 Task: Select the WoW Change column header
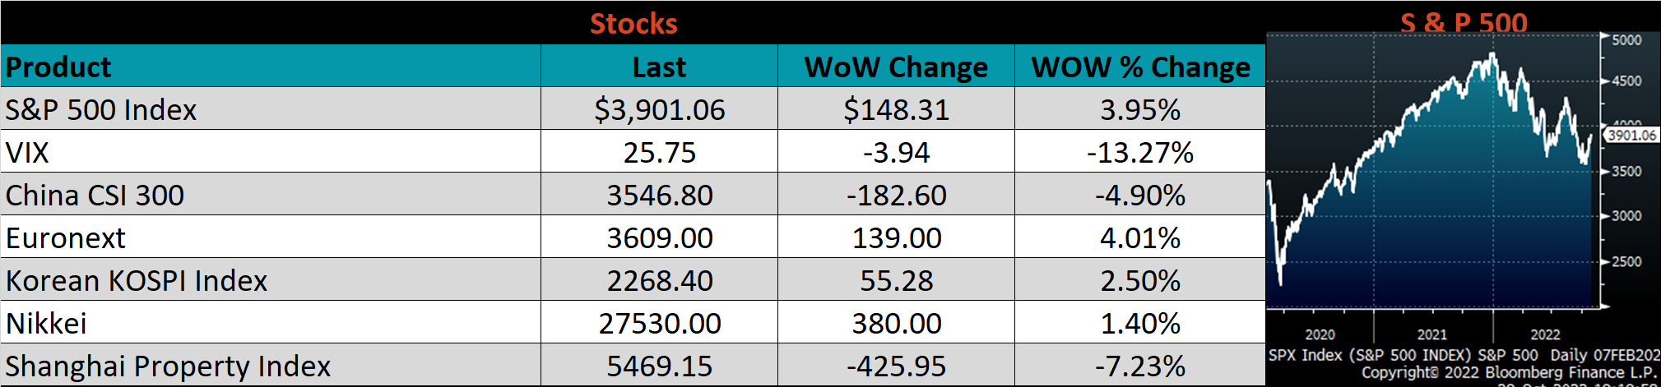[896, 67]
